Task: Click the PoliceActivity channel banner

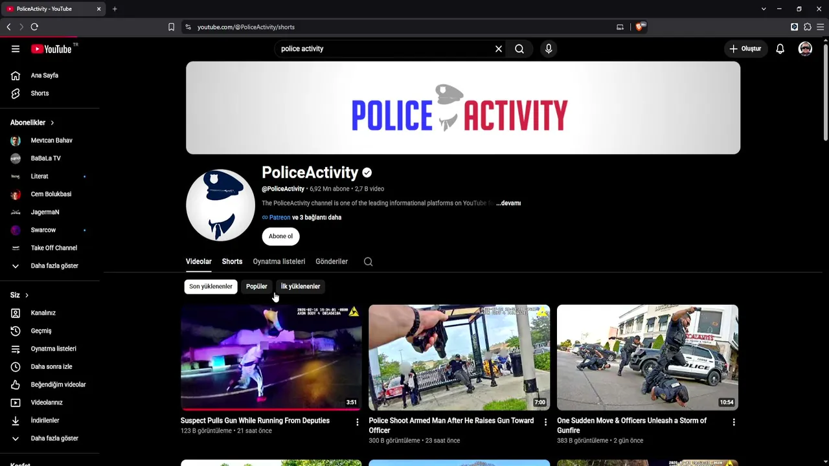Action: pyautogui.click(x=463, y=108)
